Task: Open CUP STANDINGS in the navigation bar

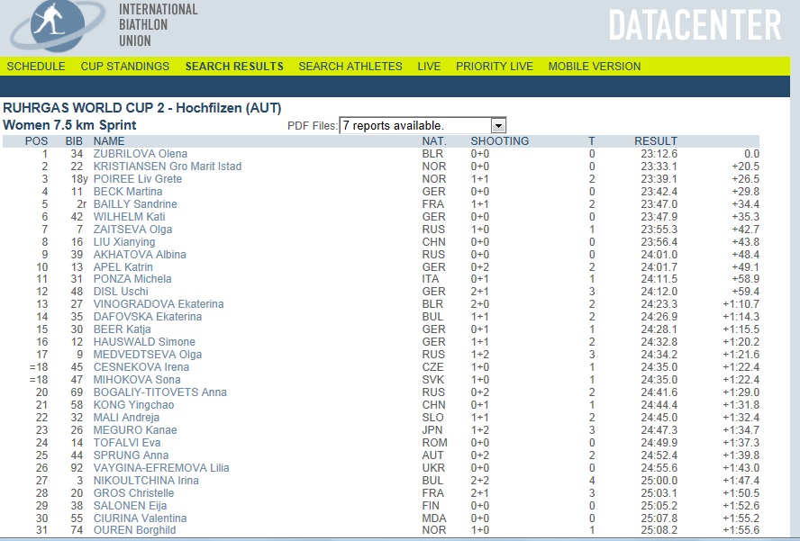Action: click(125, 67)
